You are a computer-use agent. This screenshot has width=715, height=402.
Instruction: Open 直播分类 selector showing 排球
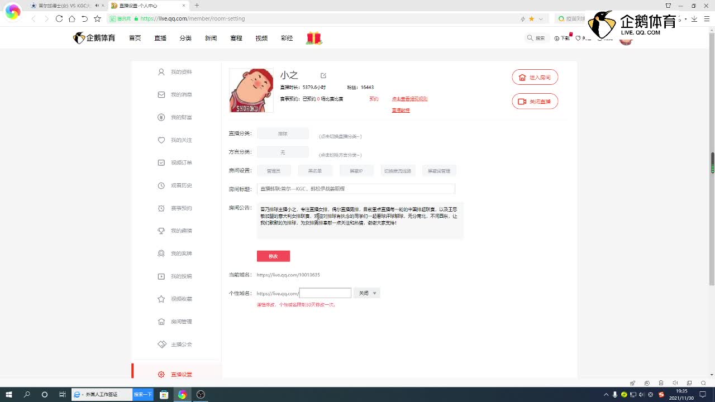pos(283,134)
